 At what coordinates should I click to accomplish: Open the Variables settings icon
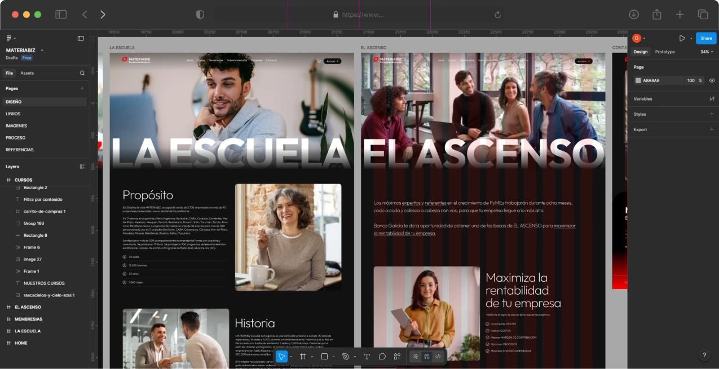pos(712,99)
